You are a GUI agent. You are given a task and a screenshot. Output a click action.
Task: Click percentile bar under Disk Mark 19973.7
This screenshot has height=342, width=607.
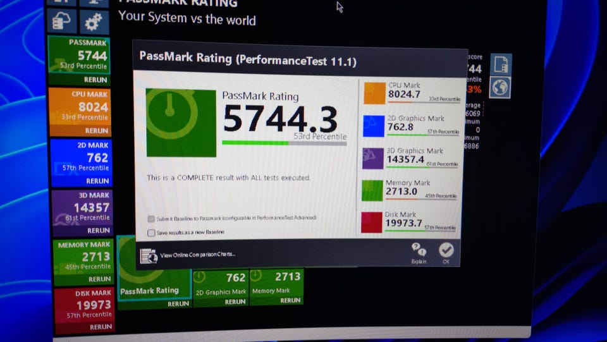[420, 231]
